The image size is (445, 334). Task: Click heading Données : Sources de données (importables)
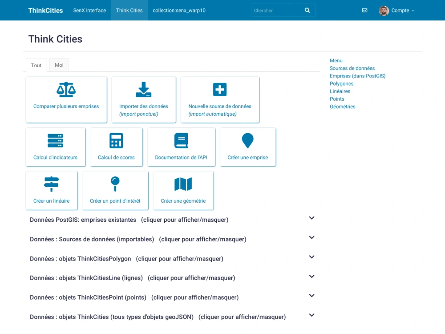click(x=92, y=239)
